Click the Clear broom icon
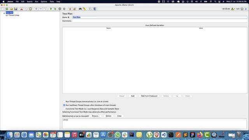Viewport: 249px width, 140px height. coord(70,9)
